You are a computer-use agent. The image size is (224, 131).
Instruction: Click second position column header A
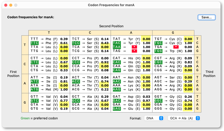(131, 33)
